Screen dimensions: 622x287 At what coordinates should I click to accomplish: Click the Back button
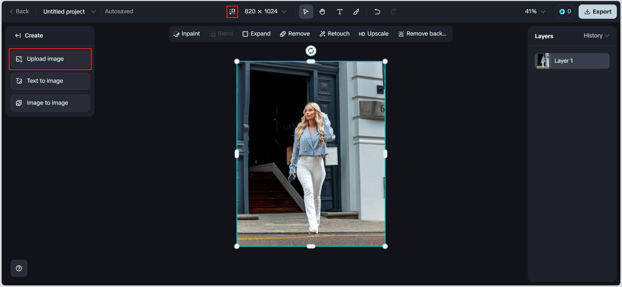pos(19,11)
